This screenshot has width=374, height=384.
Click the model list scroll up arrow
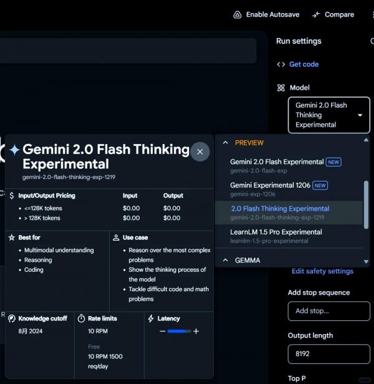tap(366, 140)
